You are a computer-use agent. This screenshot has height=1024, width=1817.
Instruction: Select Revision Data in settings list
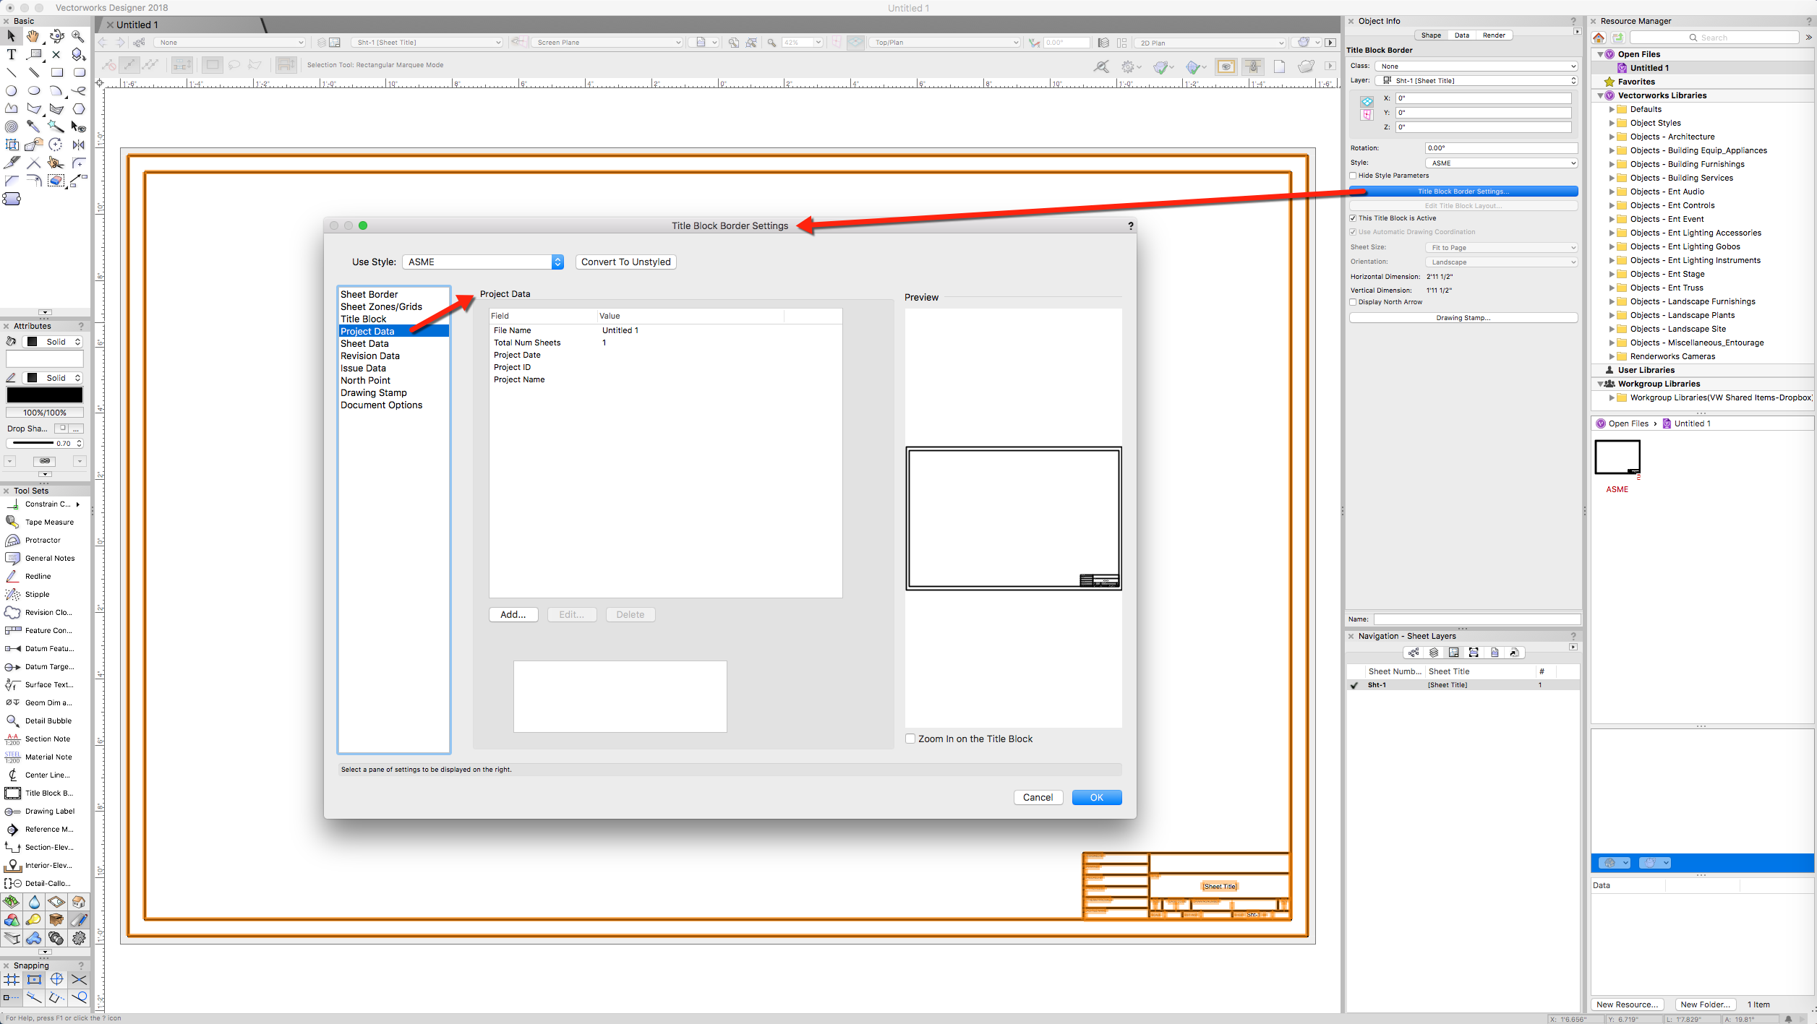(x=369, y=356)
